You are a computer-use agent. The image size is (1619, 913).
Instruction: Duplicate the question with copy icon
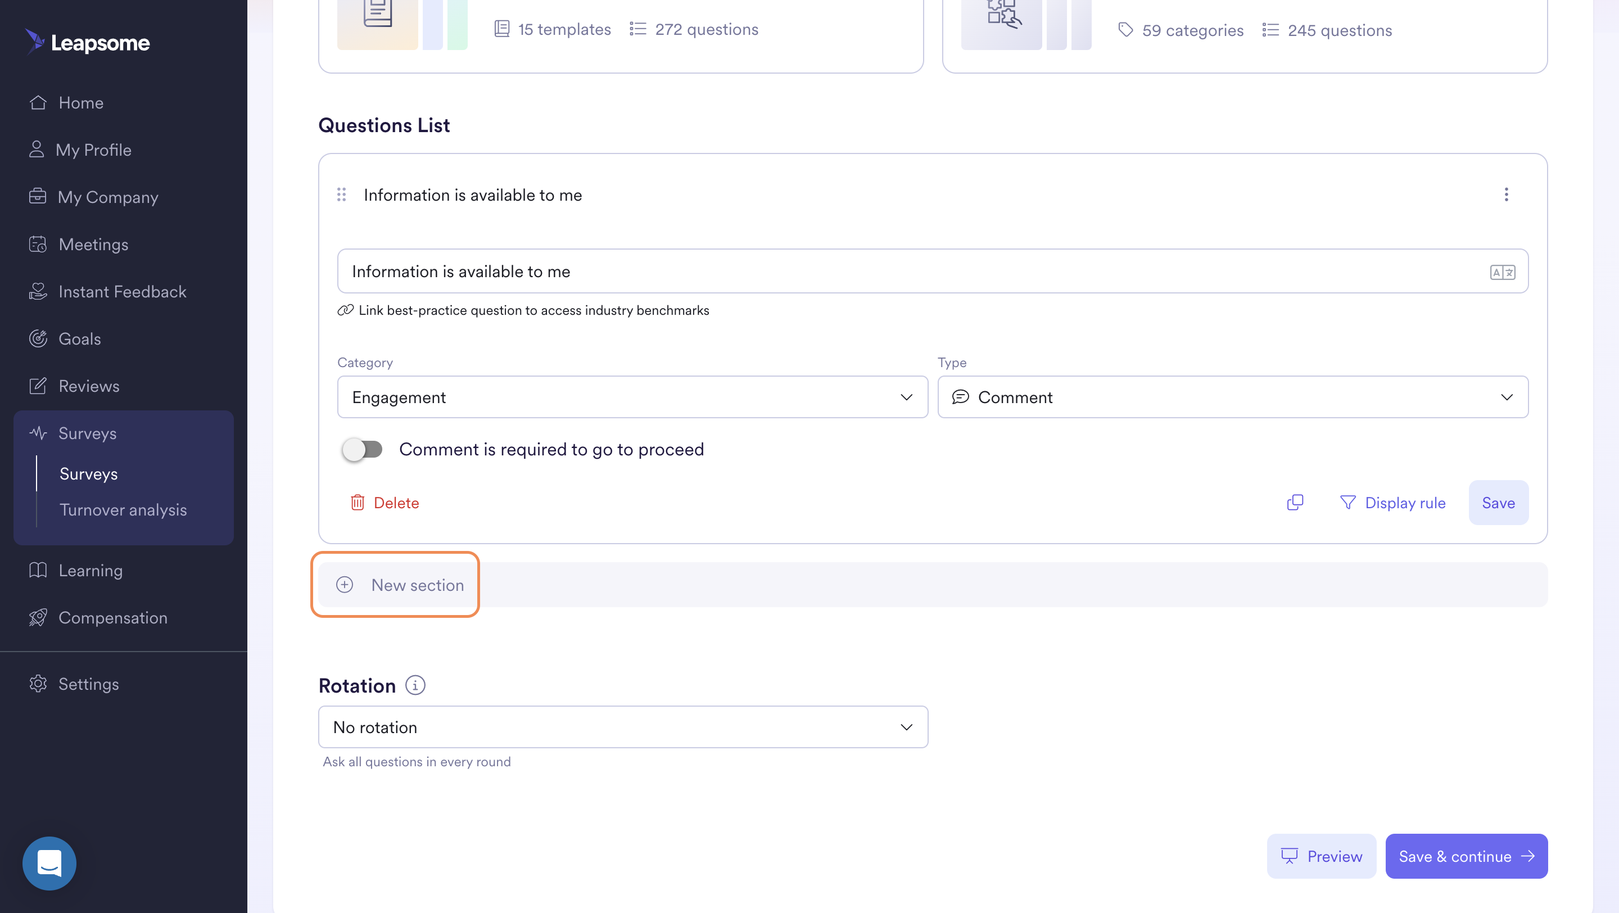click(x=1295, y=502)
